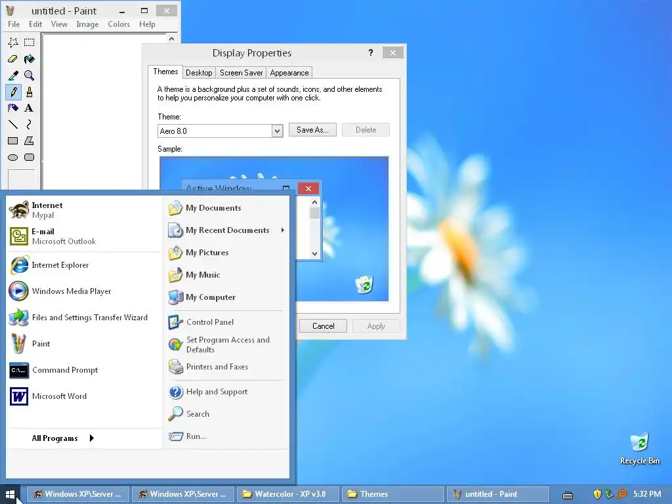Launch Paint from the Start menu

[x=84, y=344]
